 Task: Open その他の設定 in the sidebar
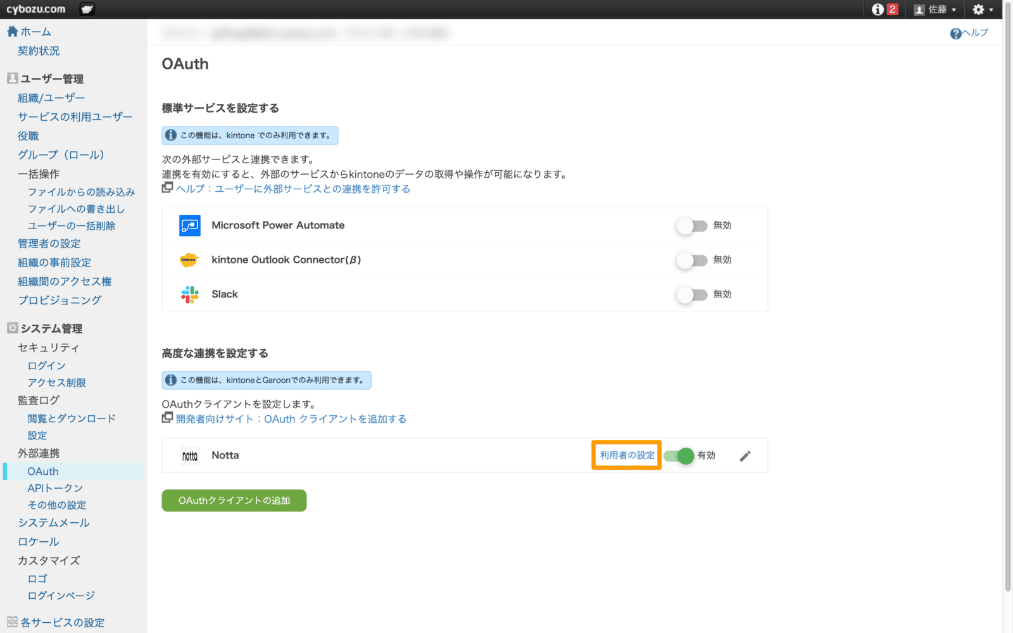tap(57, 505)
